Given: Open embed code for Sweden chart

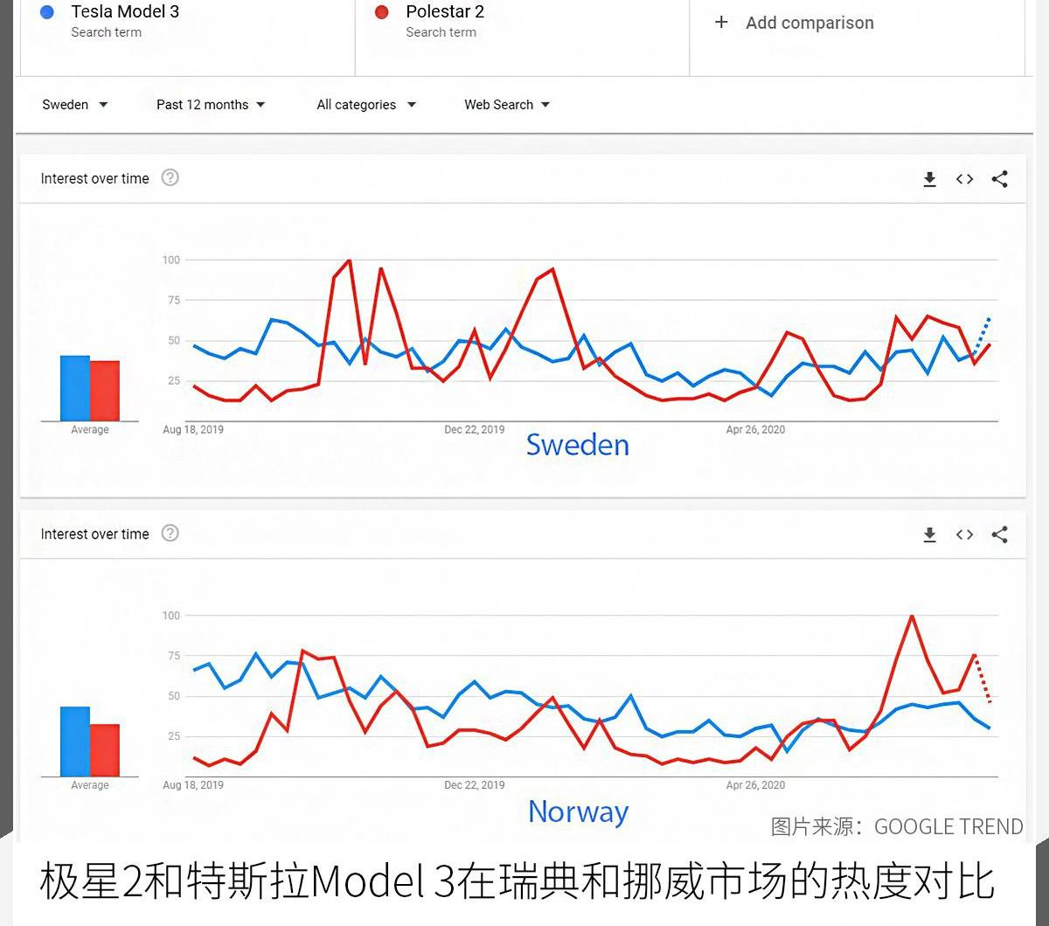Looking at the screenshot, I should tap(964, 179).
